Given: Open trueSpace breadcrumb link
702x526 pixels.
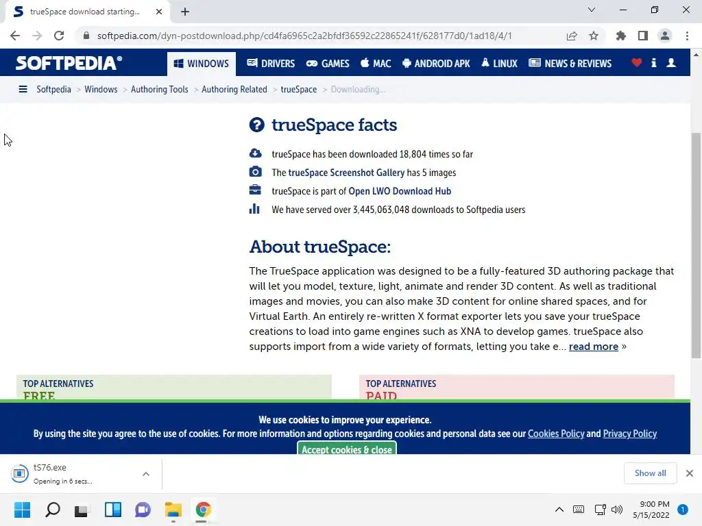Looking at the screenshot, I should coord(299,90).
